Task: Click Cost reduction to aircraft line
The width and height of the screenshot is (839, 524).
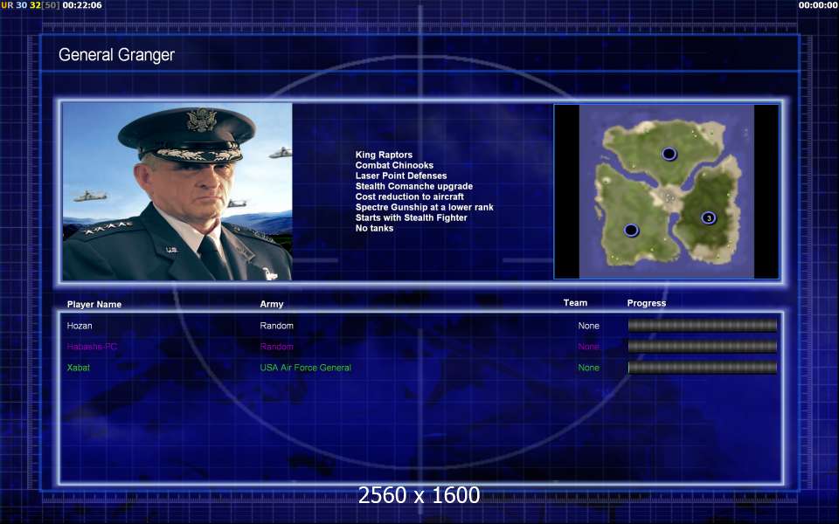Action: (x=410, y=196)
